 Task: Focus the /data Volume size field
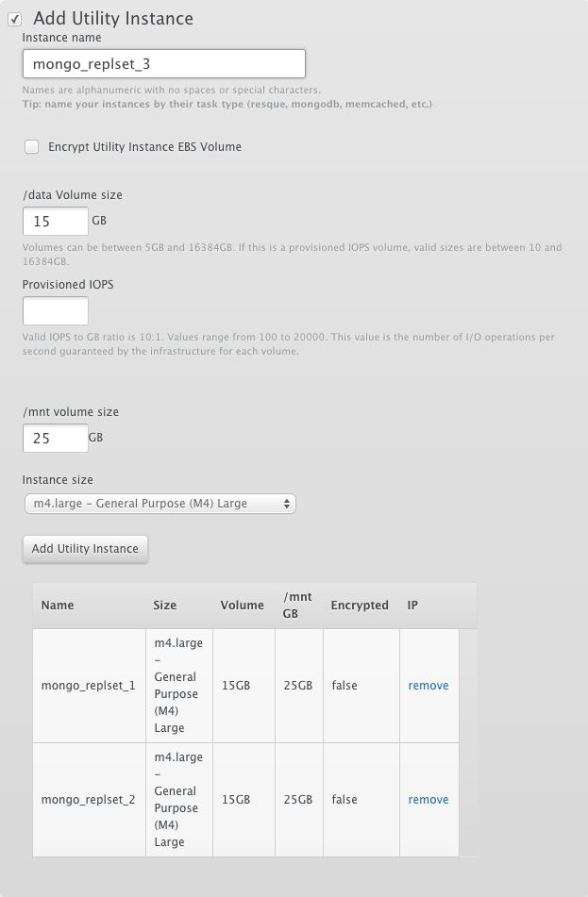55,222
